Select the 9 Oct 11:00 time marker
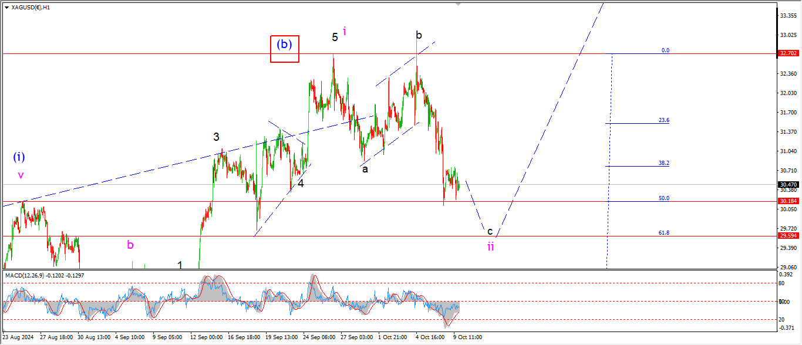The image size is (802, 345). [467, 338]
